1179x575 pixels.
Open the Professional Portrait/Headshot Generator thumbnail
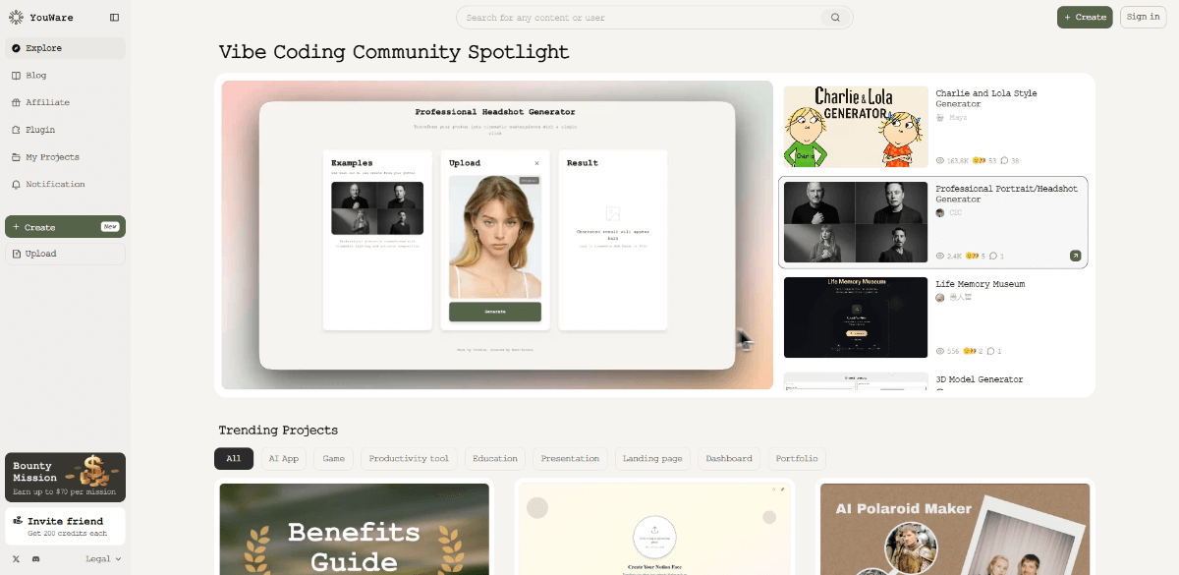point(856,222)
